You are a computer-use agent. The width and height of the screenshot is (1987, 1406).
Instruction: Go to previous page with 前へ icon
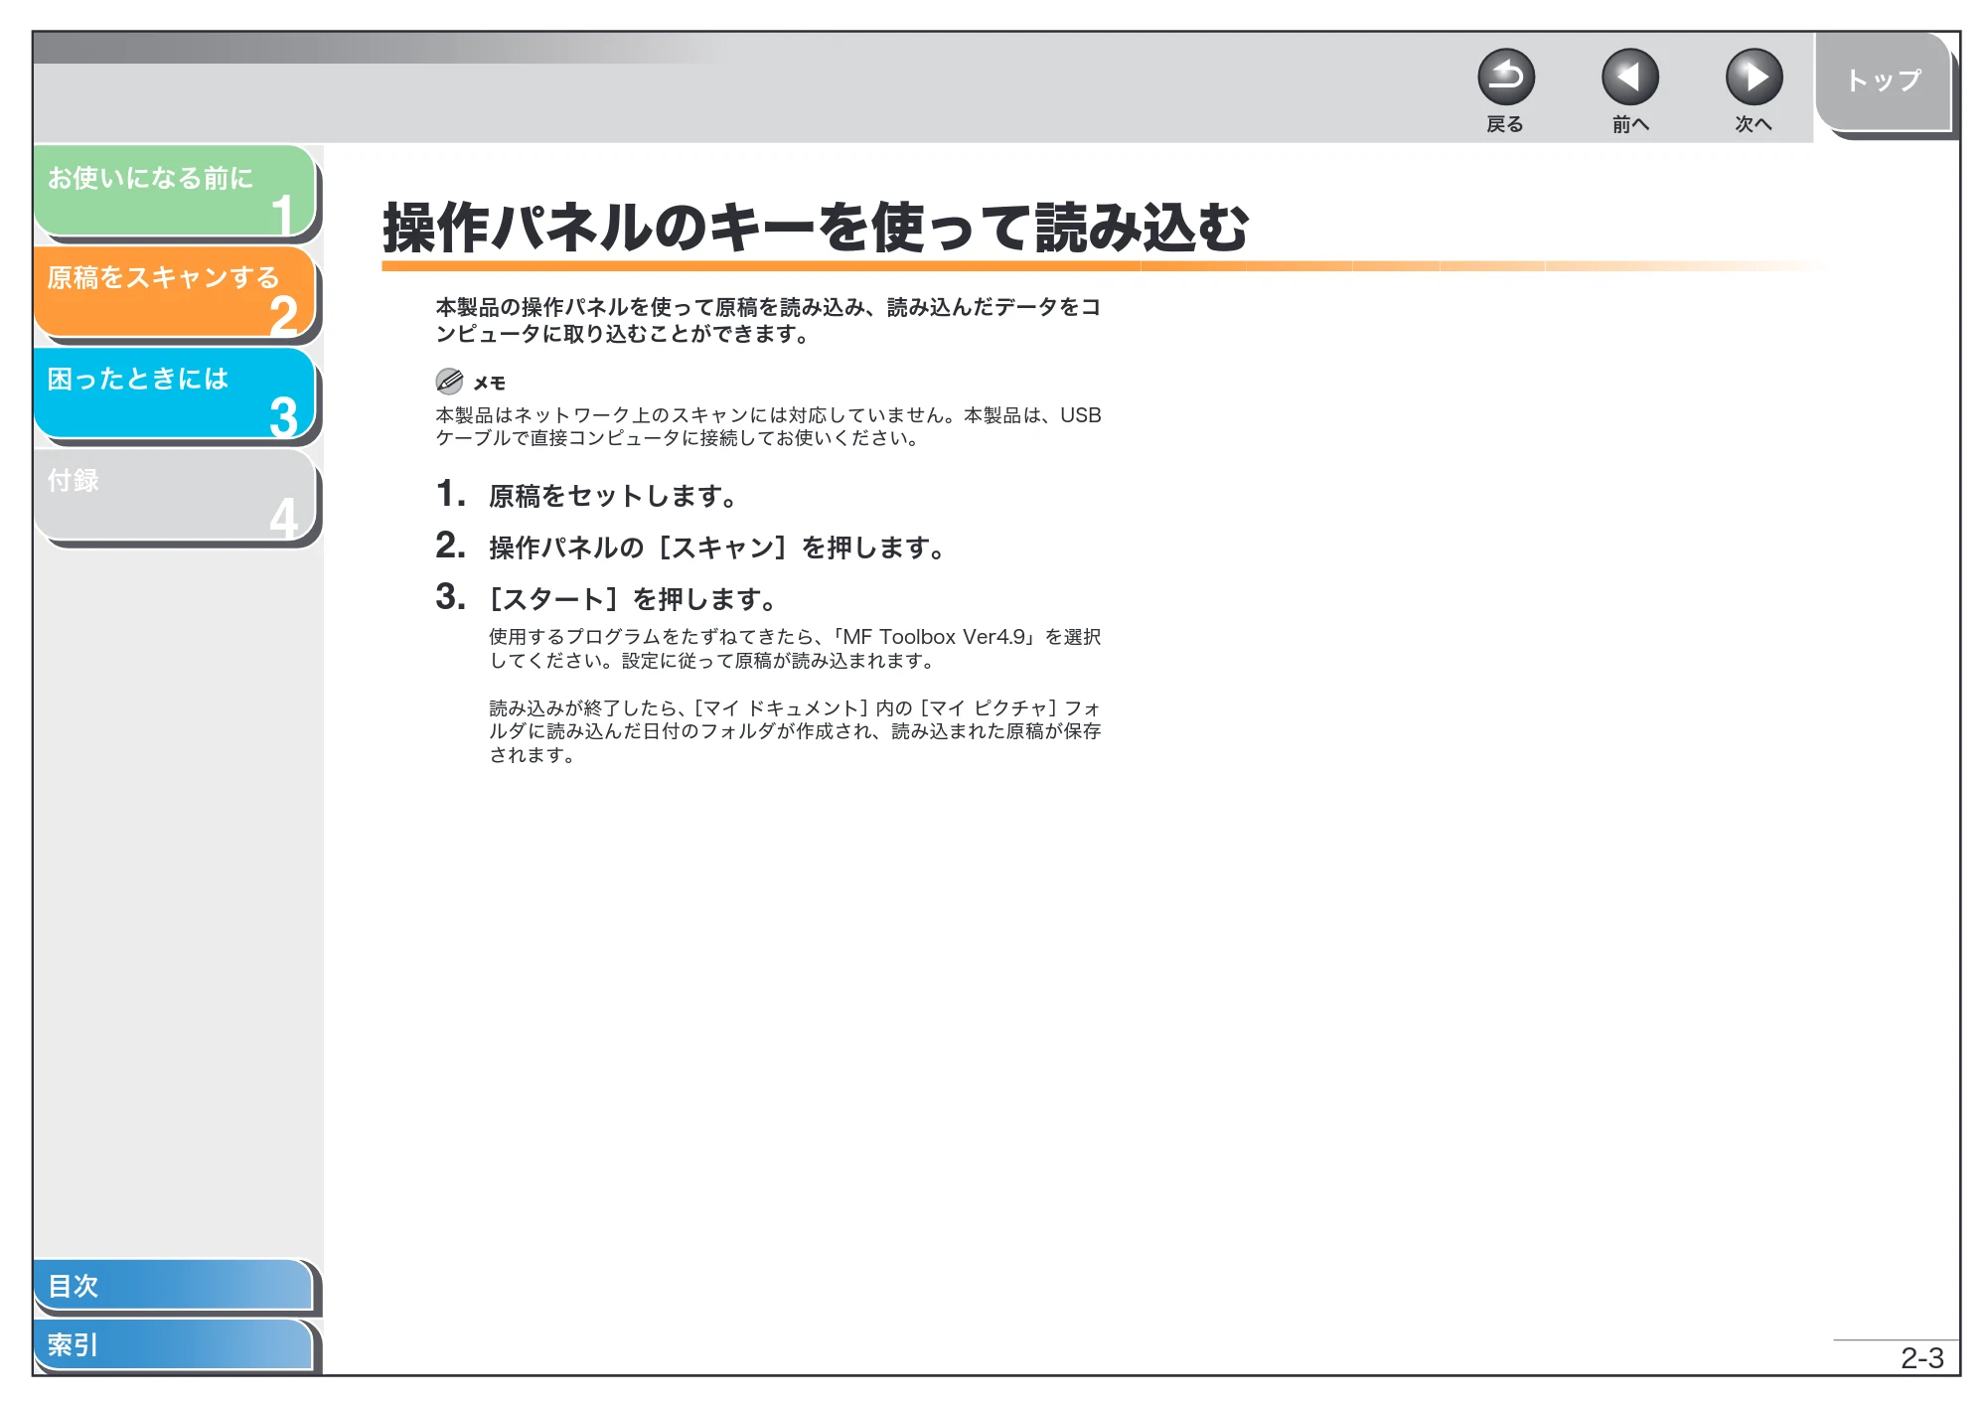coord(1629,78)
